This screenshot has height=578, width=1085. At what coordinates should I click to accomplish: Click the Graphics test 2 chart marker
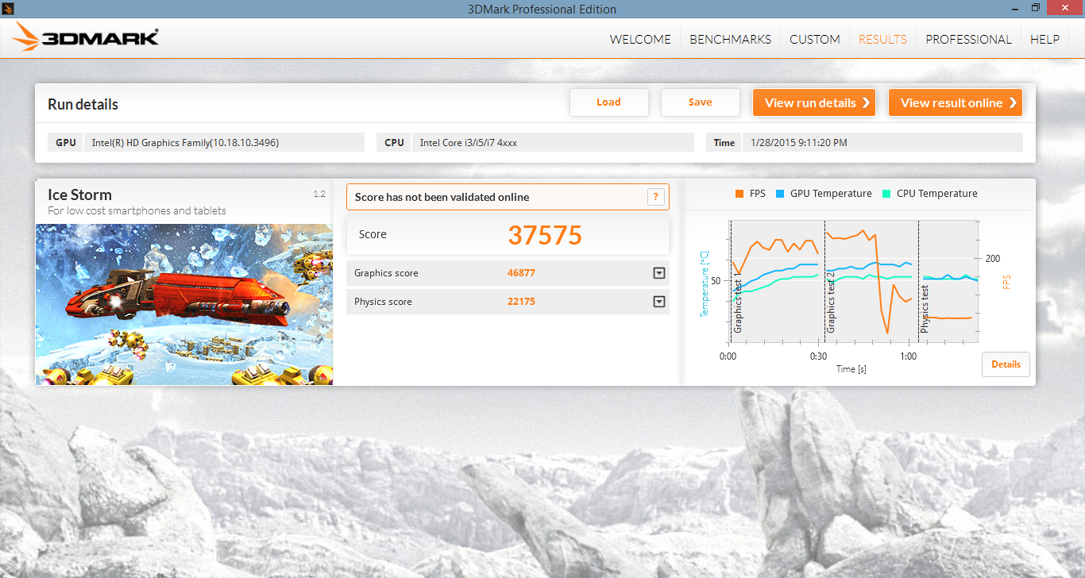831,302
